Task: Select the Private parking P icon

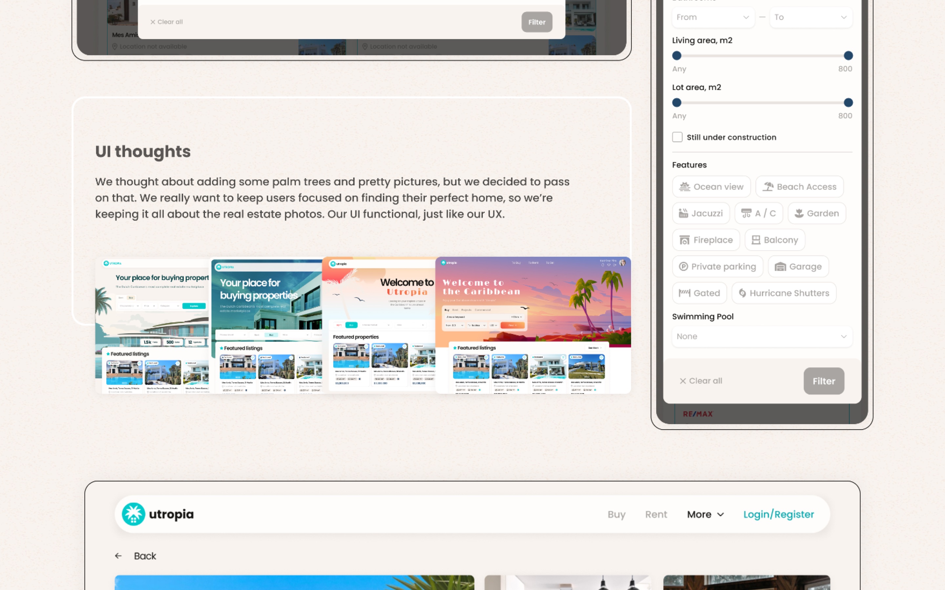Action: click(x=683, y=266)
